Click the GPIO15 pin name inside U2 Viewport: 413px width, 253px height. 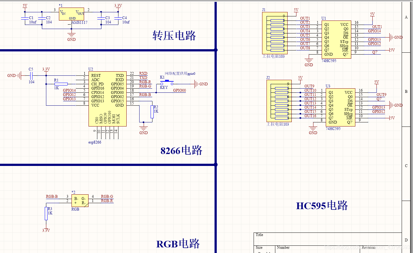click(118, 101)
